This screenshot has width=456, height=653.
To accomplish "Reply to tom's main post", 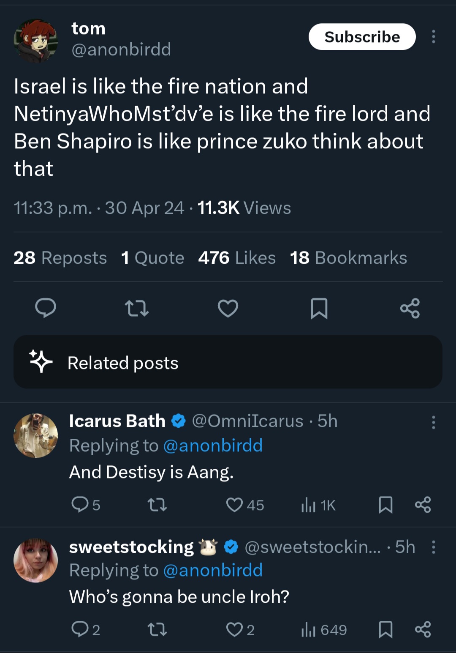I will 46,308.
